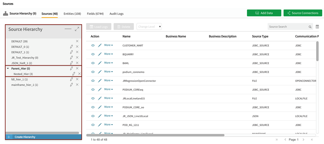Image resolution: width=324 pixels, height=144 pixels.
Task: View PODIUM_CORE_oo eye icon
Action: tap(93, 107)
